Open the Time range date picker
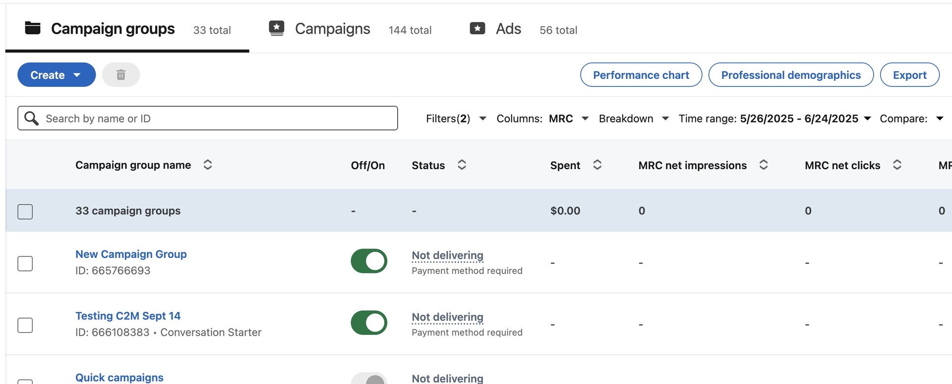The image size is (952, 384). tap(775, 119)
